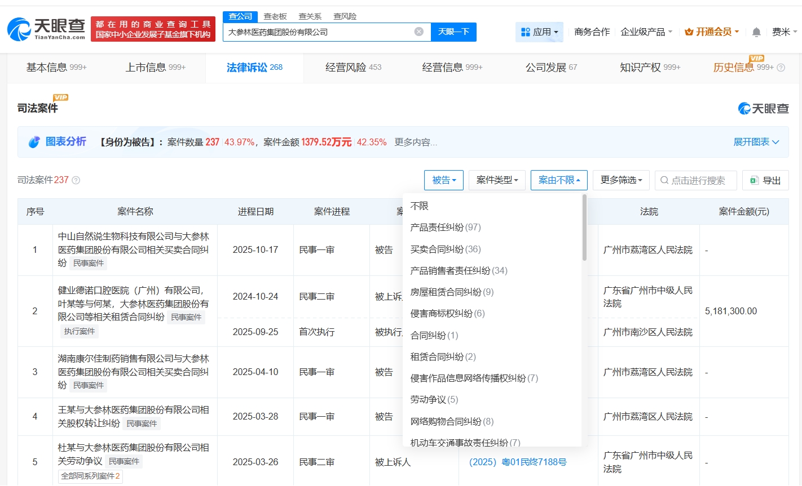Open the 更多筛选 dropdown
Image resolution: width=802 pixels, height=486 pixels.
tap(622, 180)
